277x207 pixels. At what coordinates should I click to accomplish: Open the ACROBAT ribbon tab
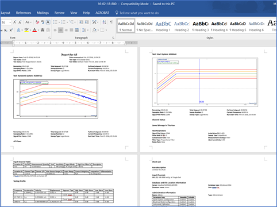click(102, 13)
